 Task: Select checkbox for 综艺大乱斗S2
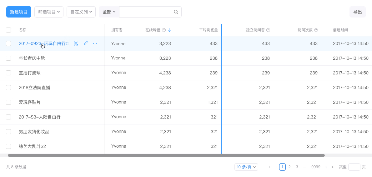(x=8, y=146)
